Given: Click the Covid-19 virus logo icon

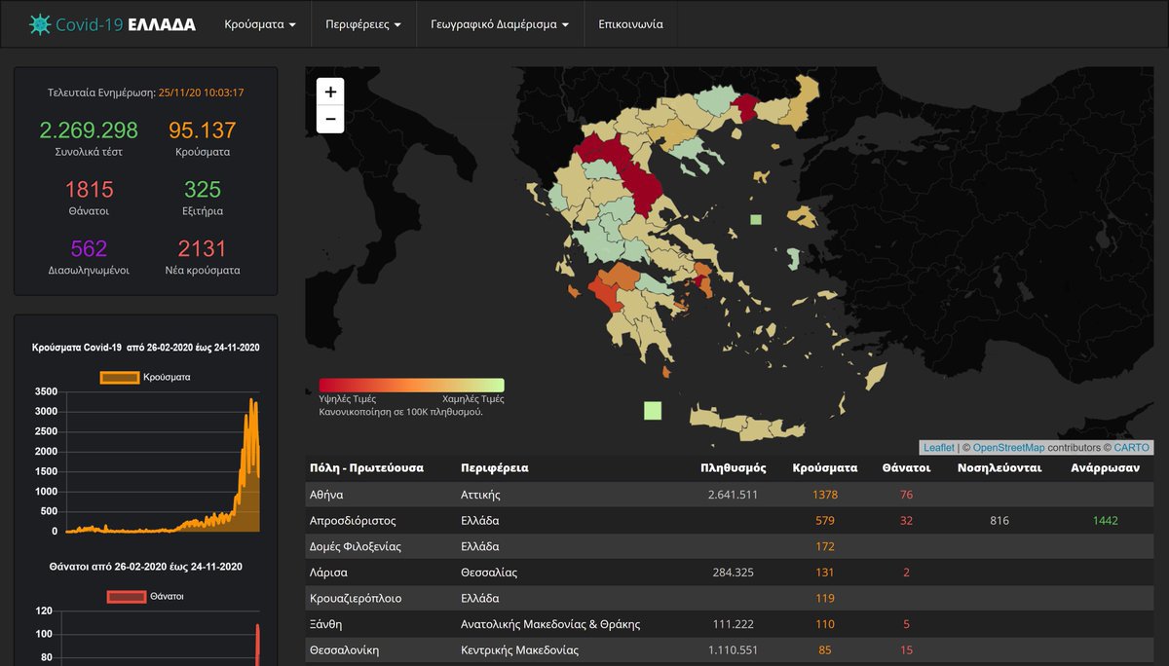Looking at the screenshot, I should [40, 24].
